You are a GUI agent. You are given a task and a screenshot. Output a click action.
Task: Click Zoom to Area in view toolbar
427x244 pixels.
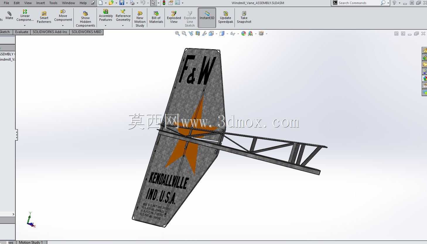(x=184, y=34)
